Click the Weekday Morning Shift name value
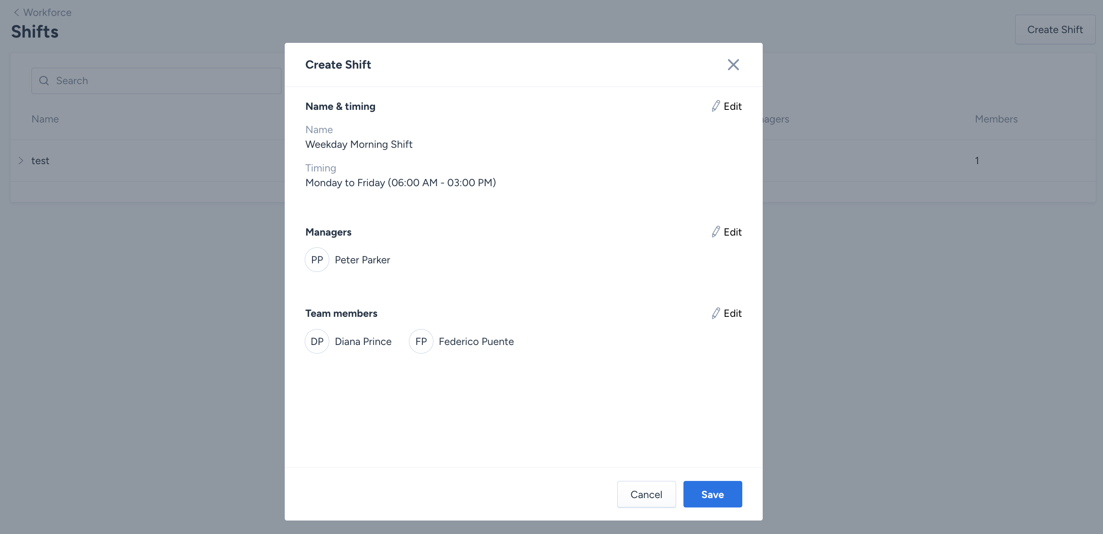Screen dimensions: 1103x534 (359, 144)
